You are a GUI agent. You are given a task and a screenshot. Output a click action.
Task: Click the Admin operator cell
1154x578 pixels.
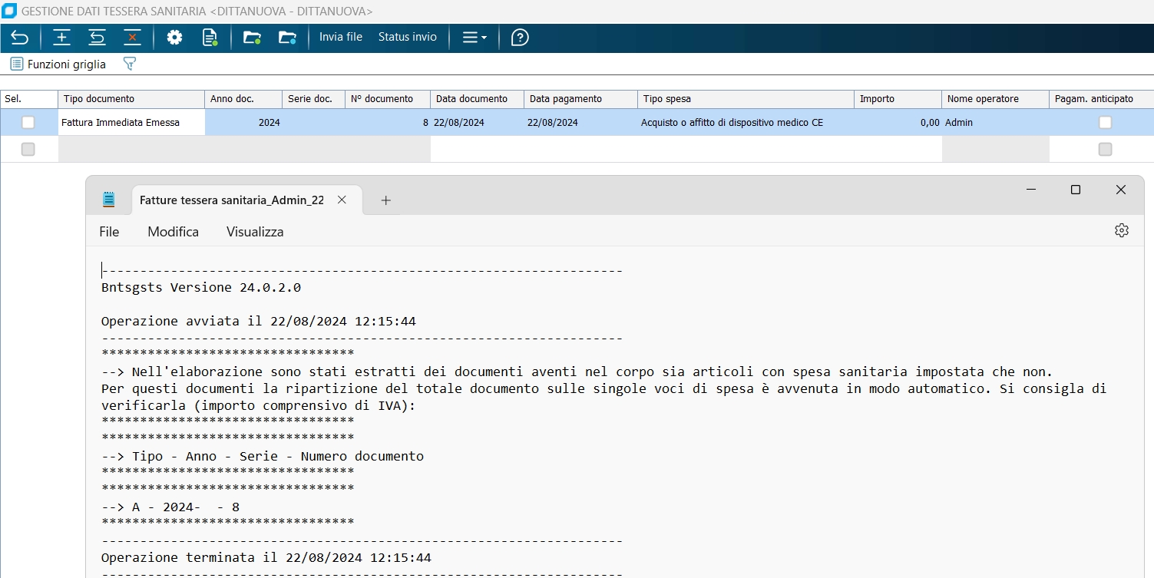click(x=995, y=122)
